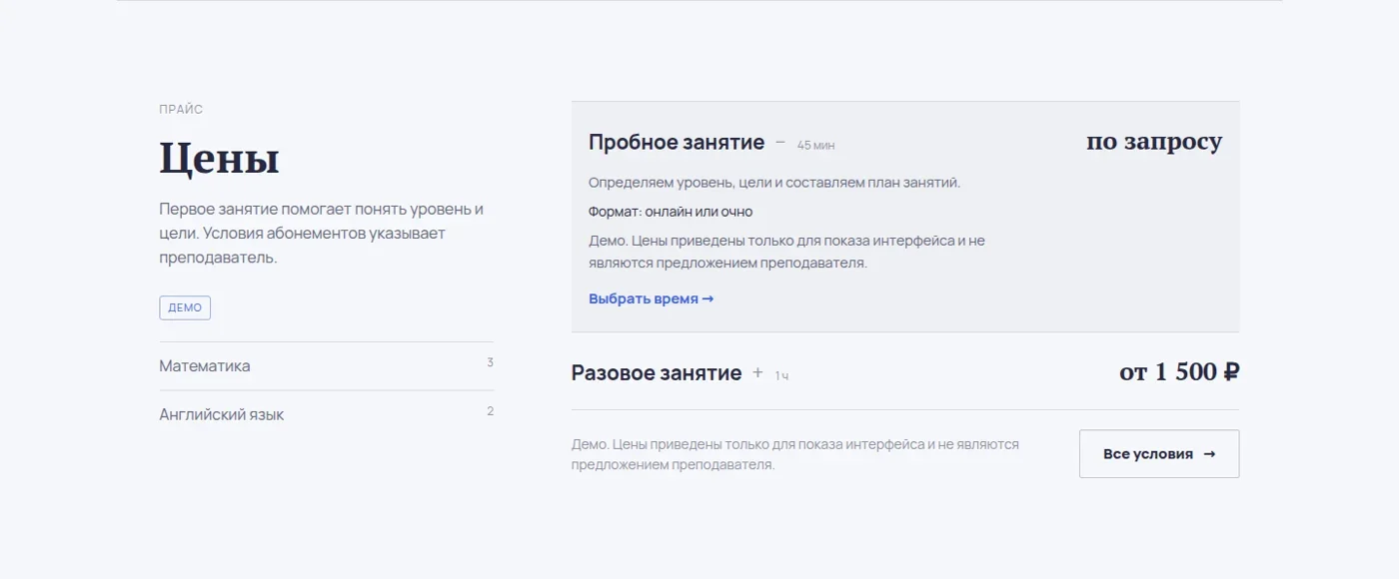Click the Разовое занятие heading
Image resolution: width=1399 pixels, height=579 pixels.
pyautogui.click(x=657, y=373)
